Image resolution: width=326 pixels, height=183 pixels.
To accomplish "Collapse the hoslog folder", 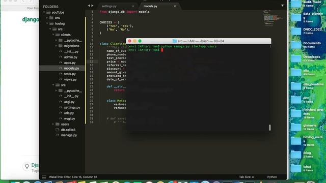I will 47,24.
